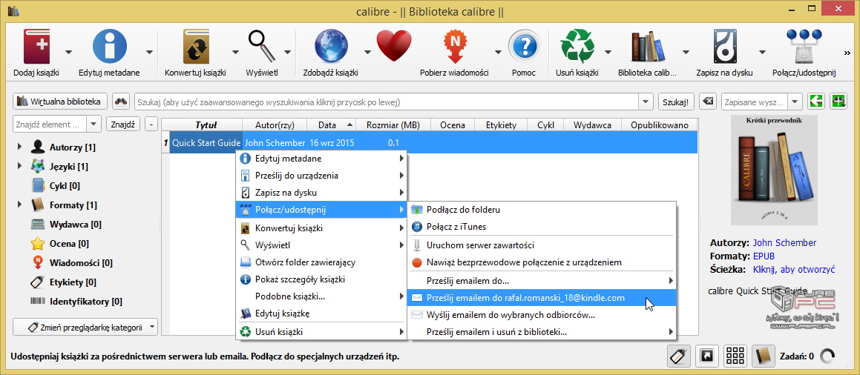The image size is (860, 375).
Task: Open EPUB format link
Action: [763, 256]
